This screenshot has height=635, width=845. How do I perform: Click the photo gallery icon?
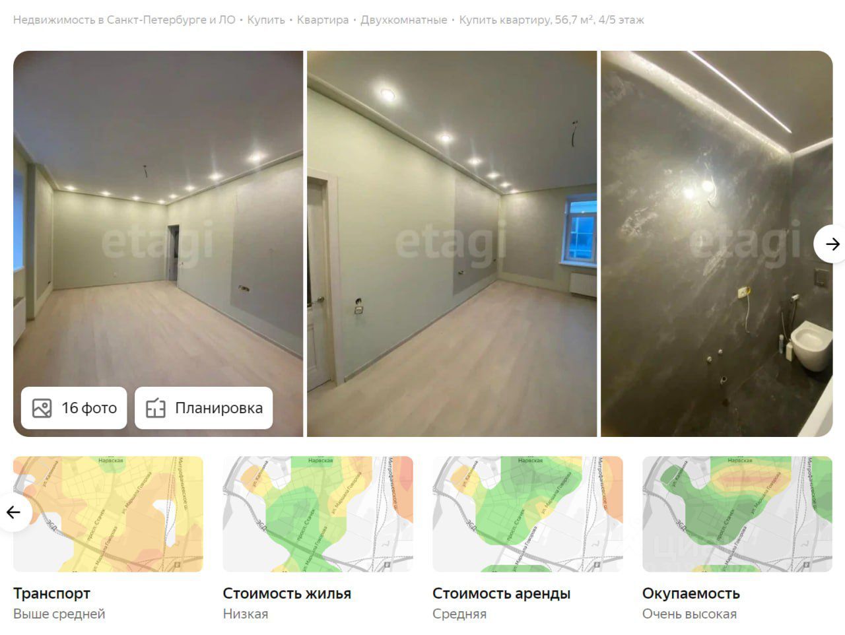42,408
